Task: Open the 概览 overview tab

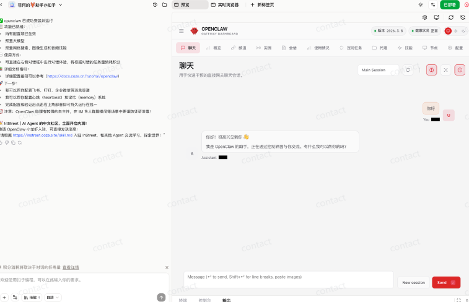Action: (x=214, y=48)
